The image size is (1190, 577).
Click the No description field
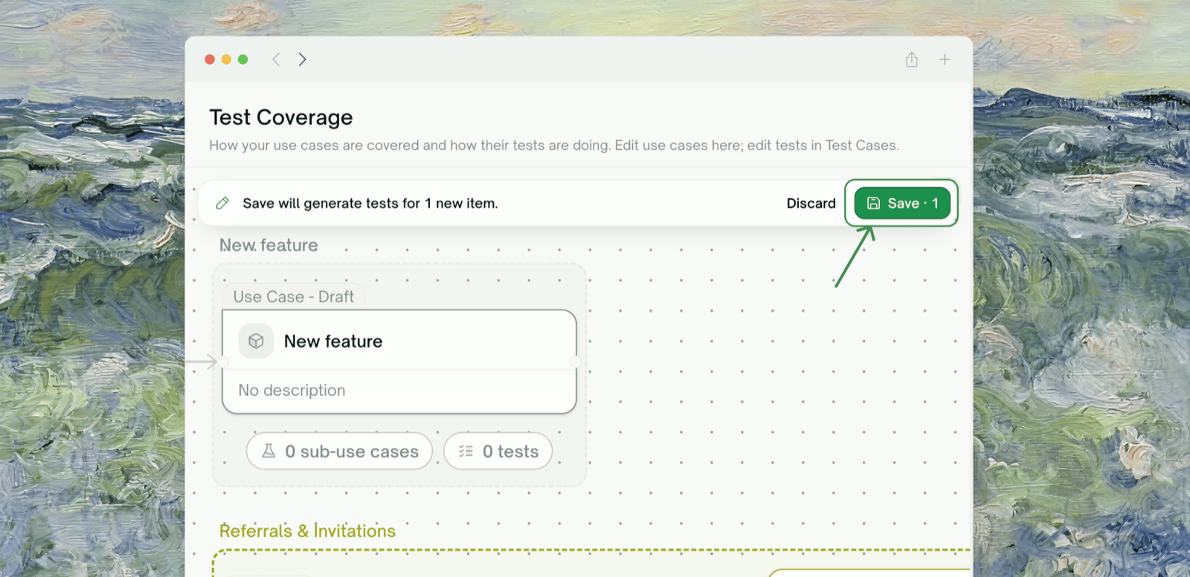click(292, 390)
